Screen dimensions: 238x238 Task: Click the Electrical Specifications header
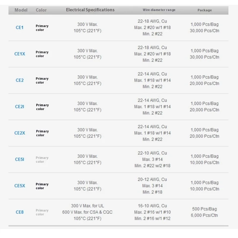pyautogui.click(x=90, y=10)
